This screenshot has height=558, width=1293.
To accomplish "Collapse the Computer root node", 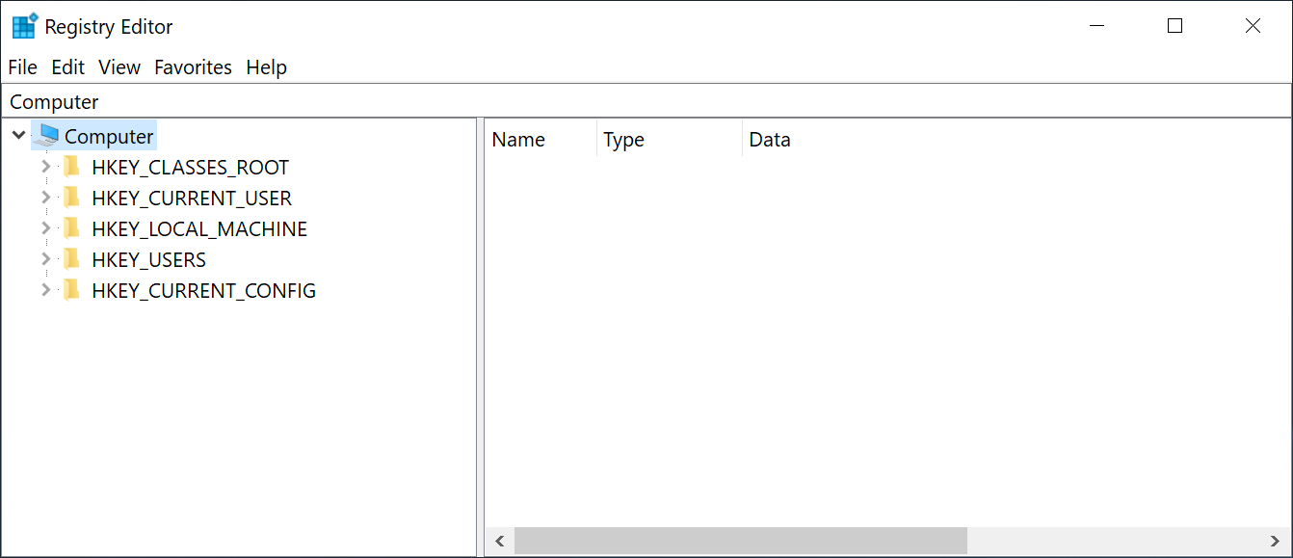I will (18, 136).
